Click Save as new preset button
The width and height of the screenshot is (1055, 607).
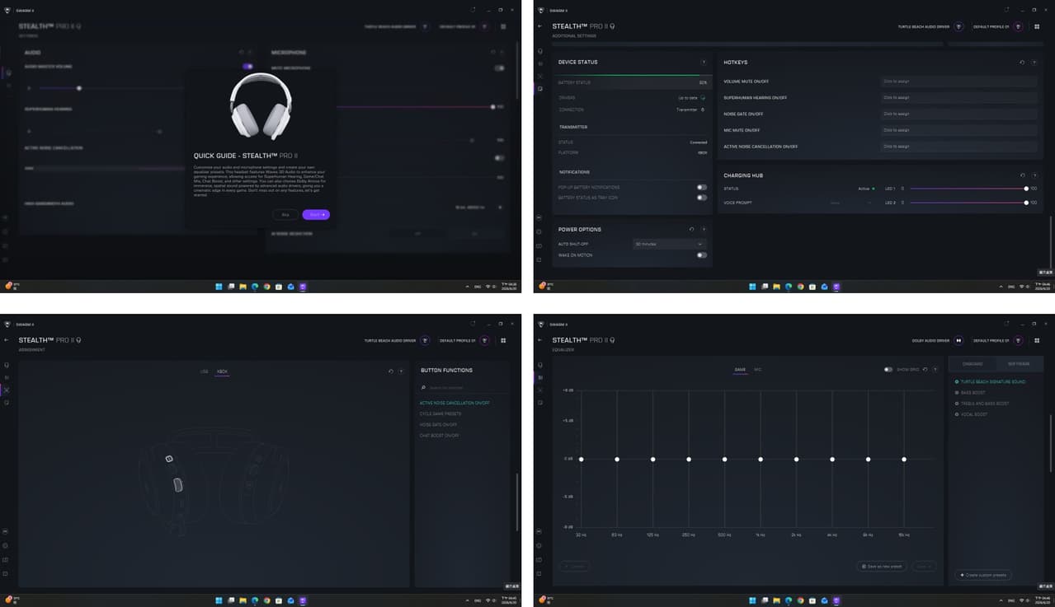point(883,566)
